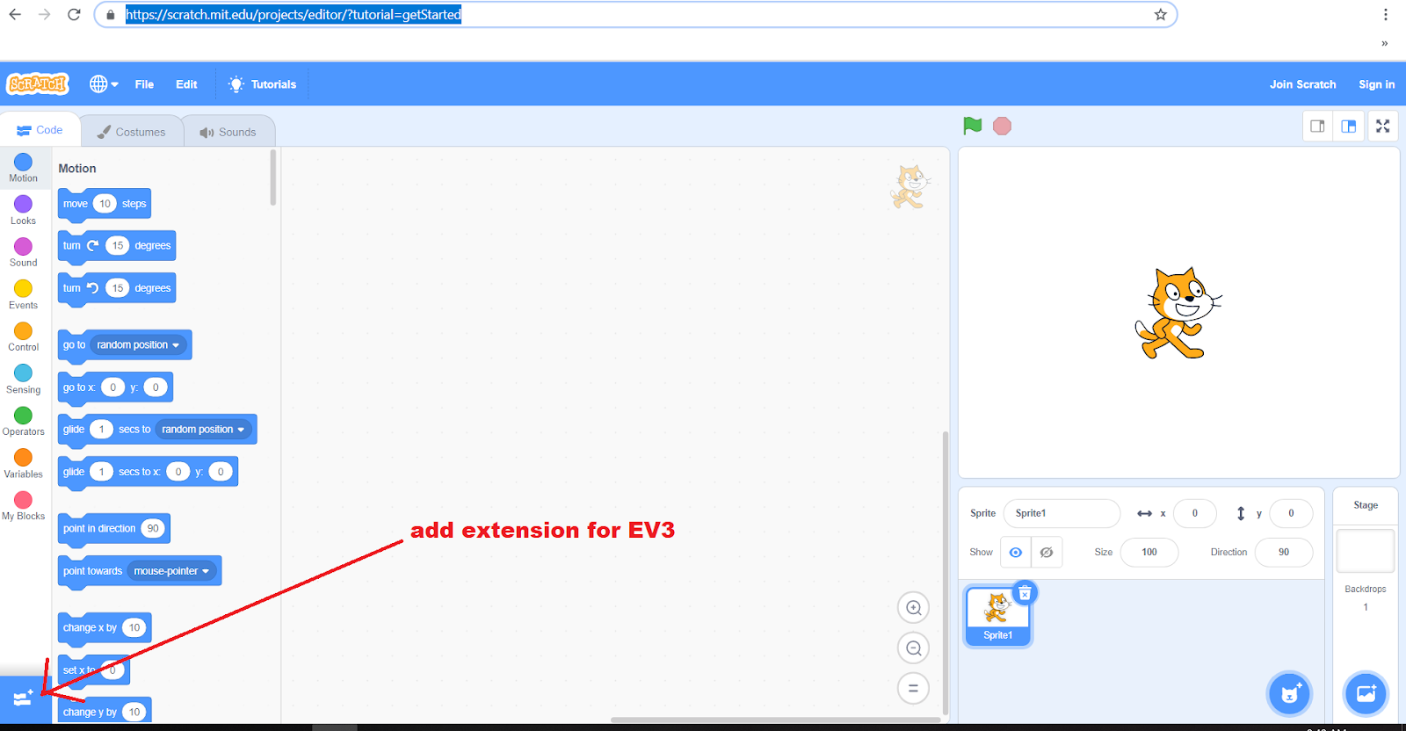
Task: Reload the browser page
Action: [x=74, y=14]
